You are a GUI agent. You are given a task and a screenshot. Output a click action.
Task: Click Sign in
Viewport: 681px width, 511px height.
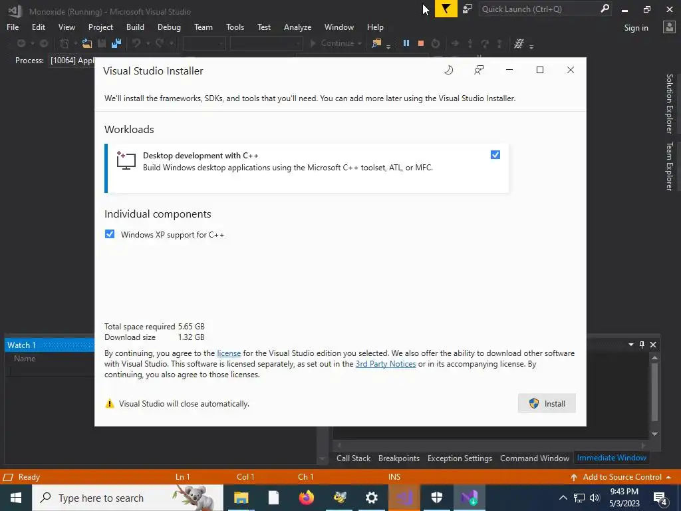tap(636, 28)
